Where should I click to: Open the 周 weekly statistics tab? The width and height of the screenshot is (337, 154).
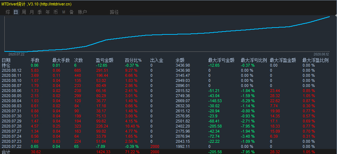(x=24, y=12)
